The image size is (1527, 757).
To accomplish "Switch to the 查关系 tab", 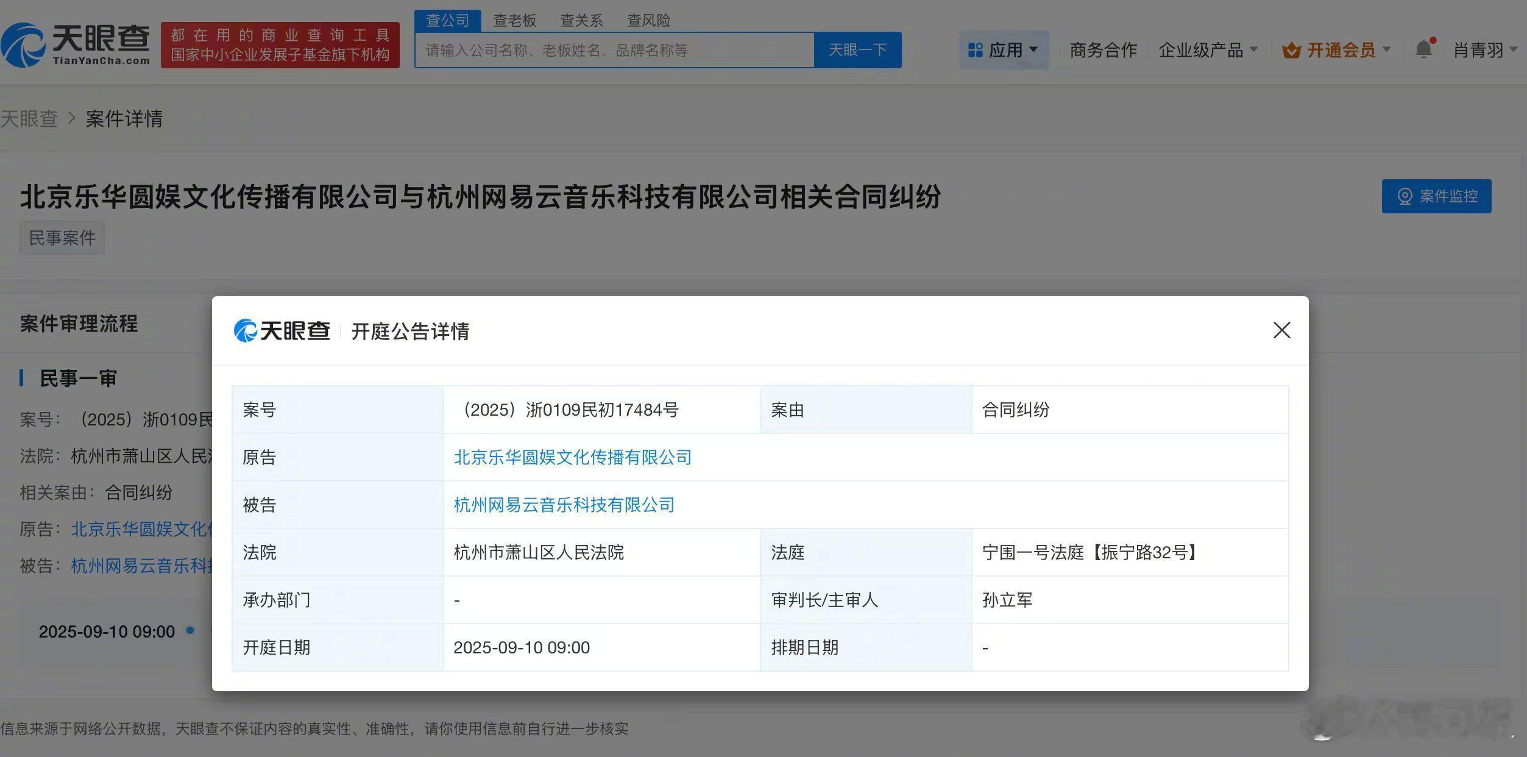I will [x=582, y=21].
